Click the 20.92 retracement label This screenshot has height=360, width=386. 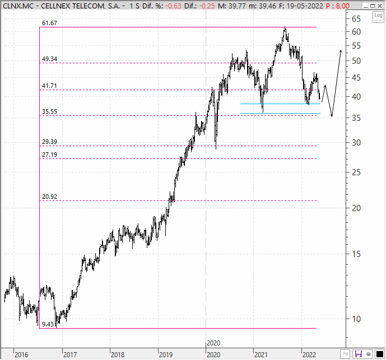[49, 197]
